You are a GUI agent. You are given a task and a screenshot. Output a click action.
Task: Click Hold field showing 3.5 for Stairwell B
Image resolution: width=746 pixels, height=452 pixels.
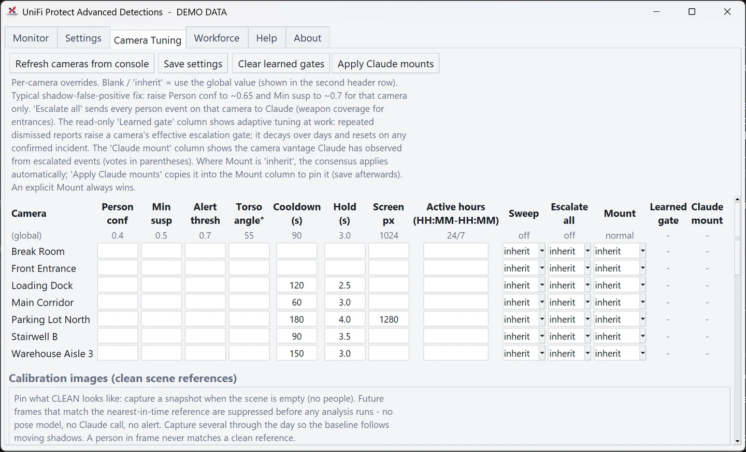[345, 337]
